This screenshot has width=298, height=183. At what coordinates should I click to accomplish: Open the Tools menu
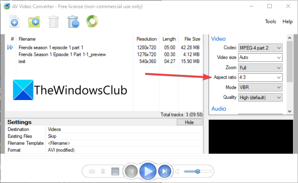270,21
